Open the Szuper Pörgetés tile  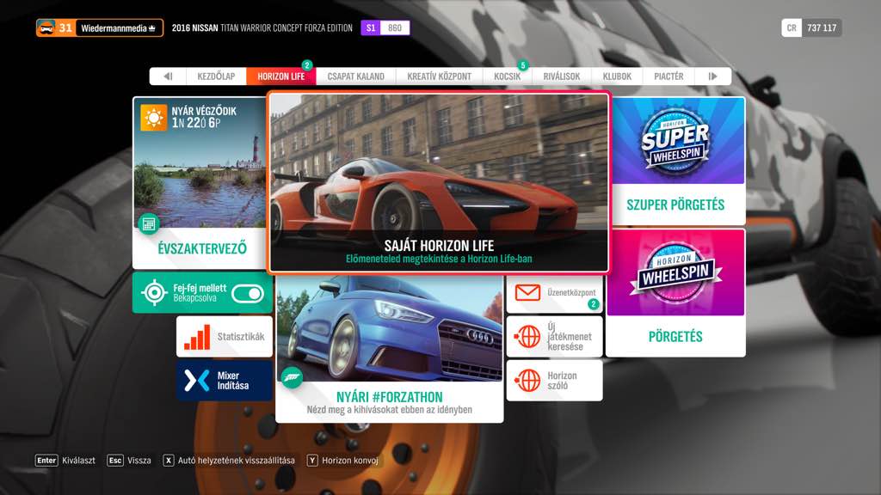point(675,161)
